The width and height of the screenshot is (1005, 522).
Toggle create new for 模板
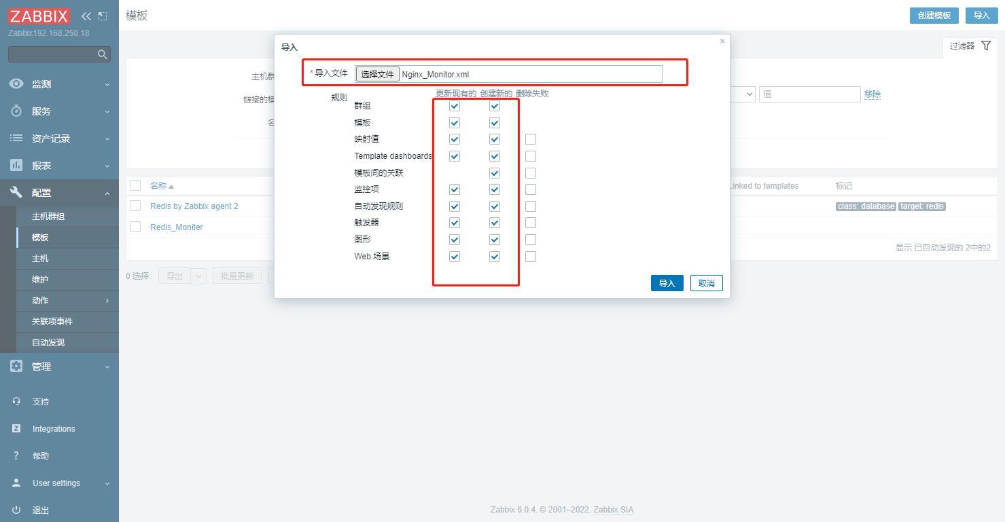click(x=495, y=123)
